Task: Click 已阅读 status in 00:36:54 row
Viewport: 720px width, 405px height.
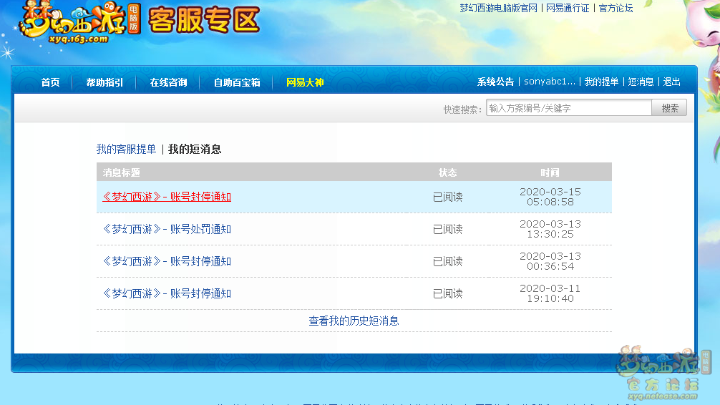Action: pos(448,261)
